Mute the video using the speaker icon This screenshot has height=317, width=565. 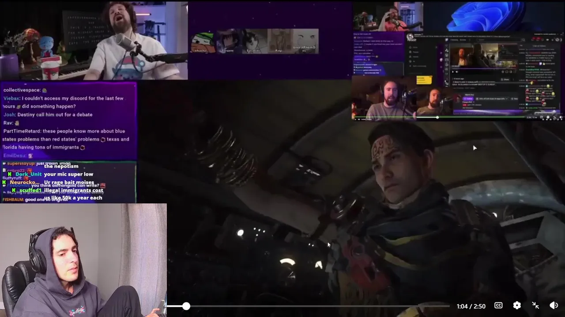click(554, 306)
